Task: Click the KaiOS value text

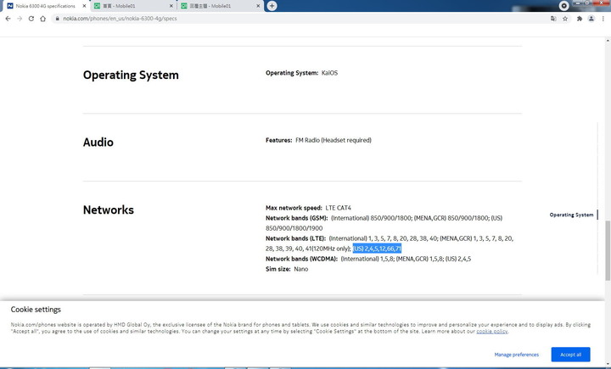Action: pos(329,73)
